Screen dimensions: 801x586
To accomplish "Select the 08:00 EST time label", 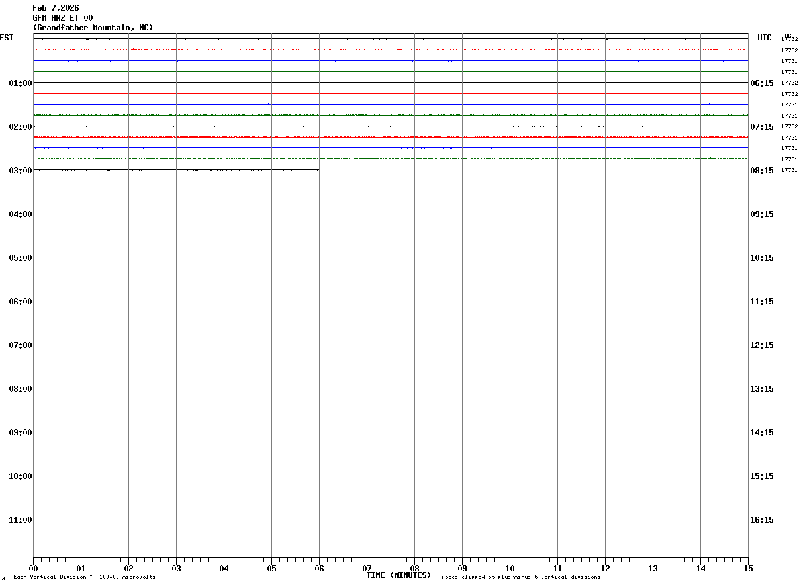I will (21, 388).
